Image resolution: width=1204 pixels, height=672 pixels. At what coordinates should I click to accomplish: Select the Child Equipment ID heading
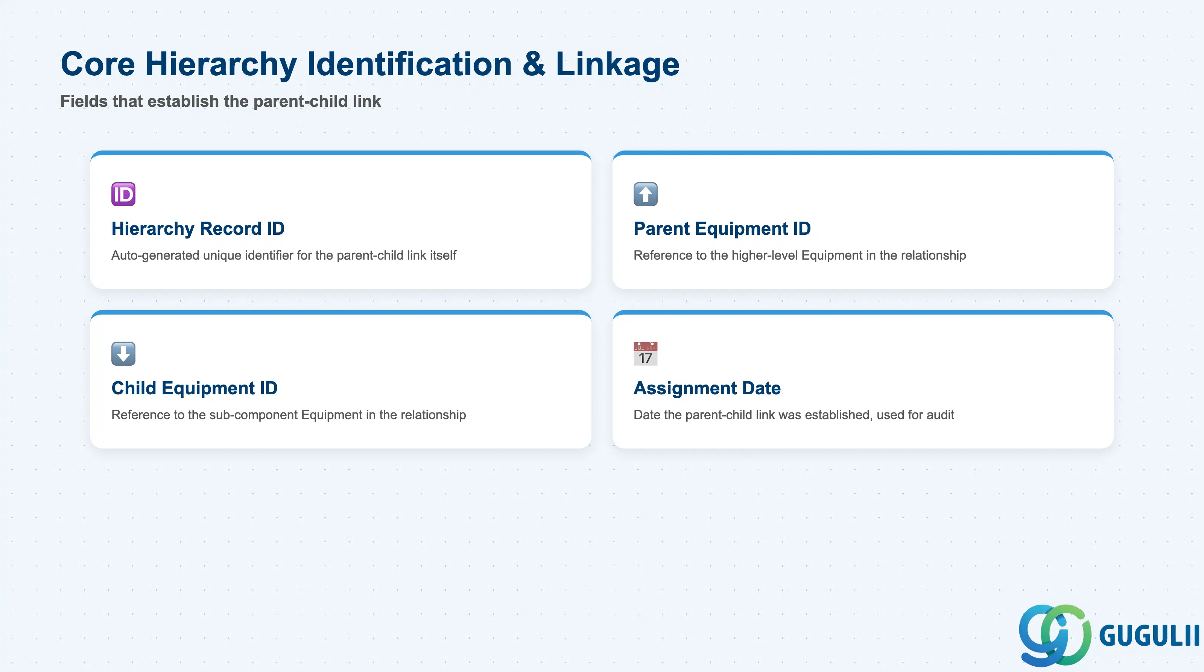195,388
